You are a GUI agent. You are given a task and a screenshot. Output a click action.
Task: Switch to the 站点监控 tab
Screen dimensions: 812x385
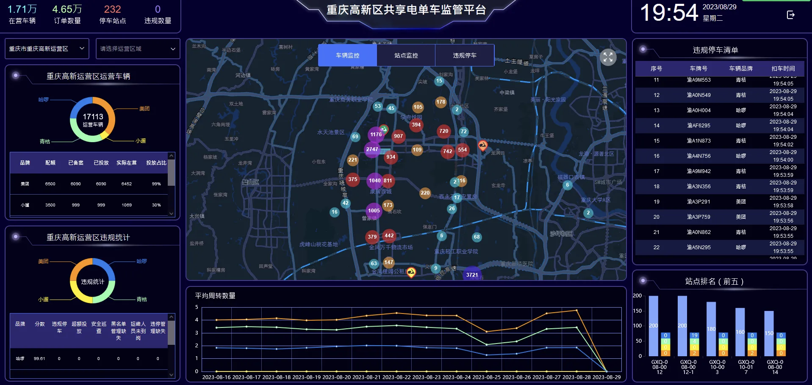pyautogui.click(x=406, y=55)
